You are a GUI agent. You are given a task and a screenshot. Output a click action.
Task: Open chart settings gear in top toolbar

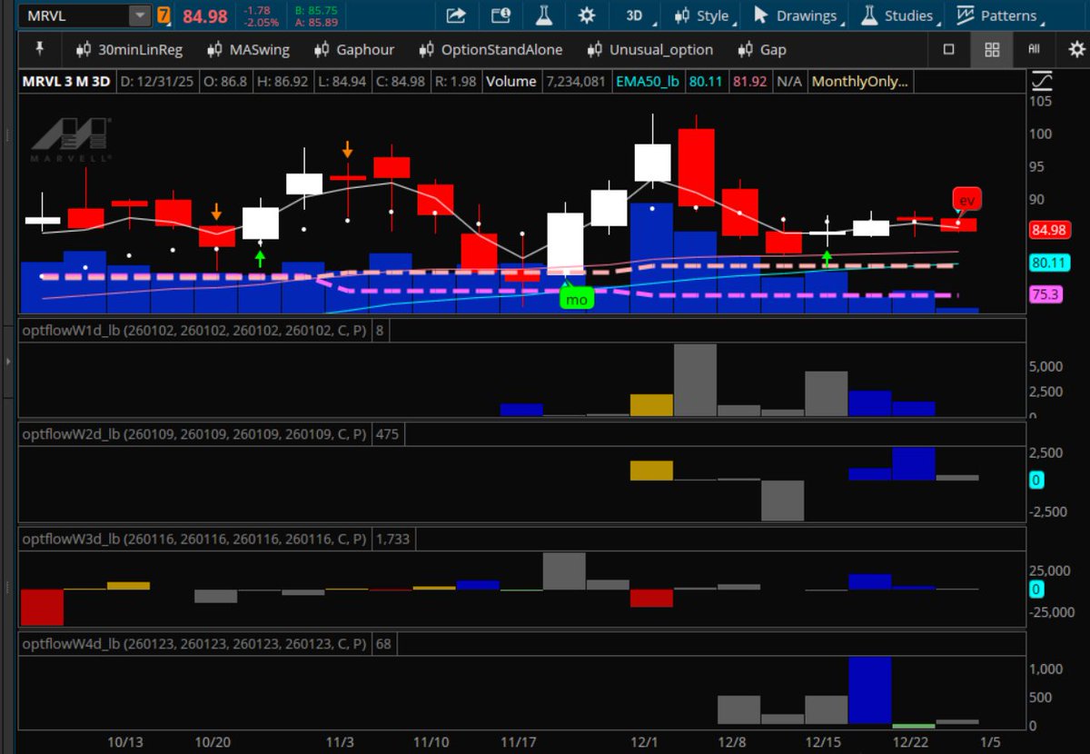coord(587,15)
